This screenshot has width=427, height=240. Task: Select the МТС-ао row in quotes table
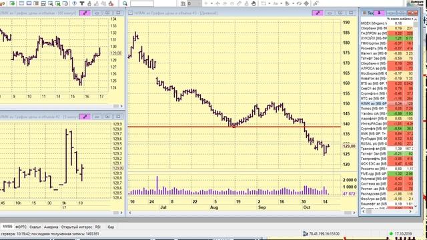click(387, 99)
